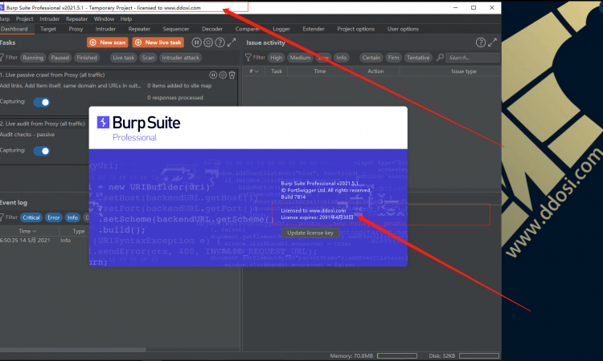Toggle the Running task filter
Image resolution: width=603 pixels, height=361 pixels.
(x=33, y=58)
